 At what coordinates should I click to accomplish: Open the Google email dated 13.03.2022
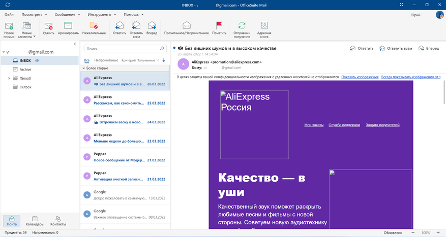pyautogui.click(x=125, y=195)
